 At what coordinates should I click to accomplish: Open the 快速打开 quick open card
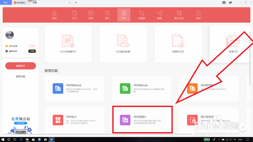[x=230, y=44]
